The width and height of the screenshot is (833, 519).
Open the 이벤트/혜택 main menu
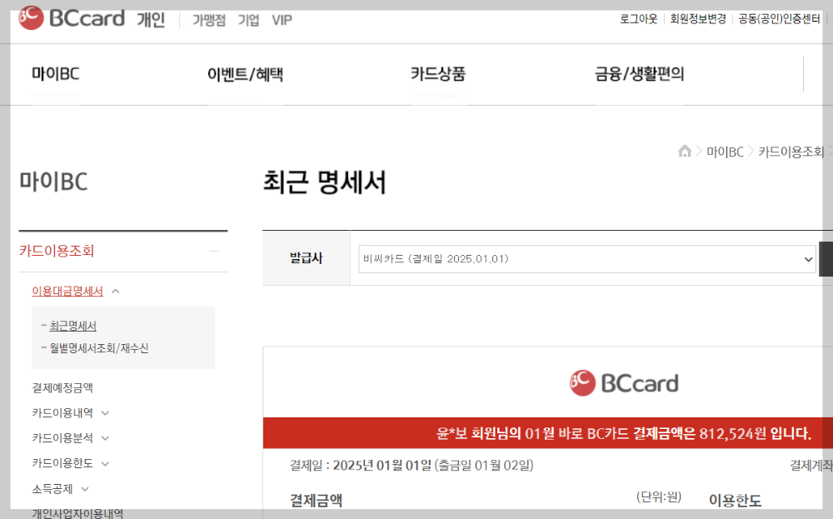245,74
